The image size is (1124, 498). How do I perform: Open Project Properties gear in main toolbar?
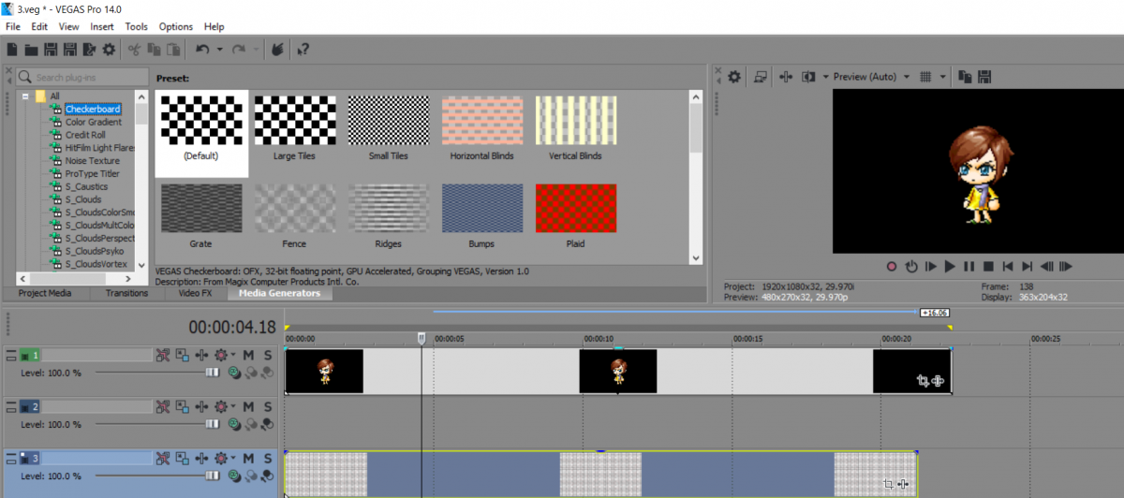(x=109, y=49)
